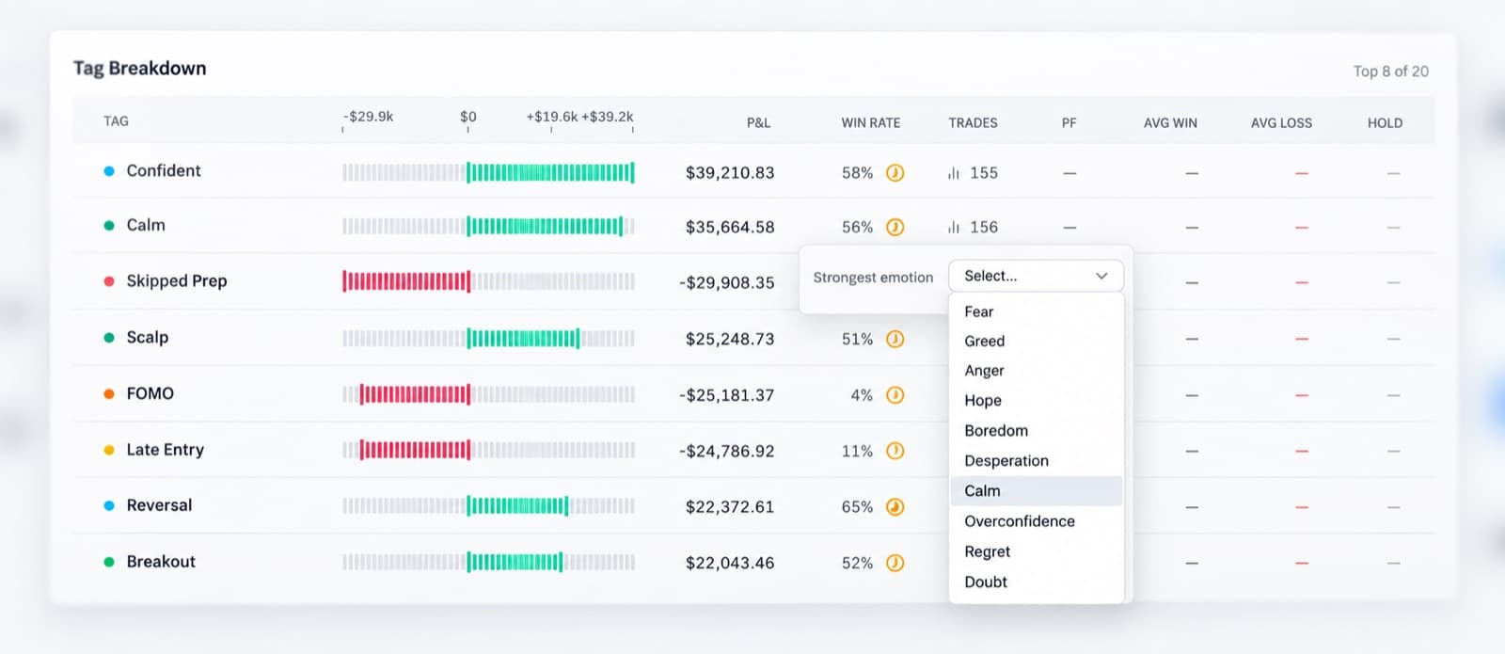Sort by the WIN RATE column header
The height and width of the screenshot is (654, 1505).
(871, 122)
